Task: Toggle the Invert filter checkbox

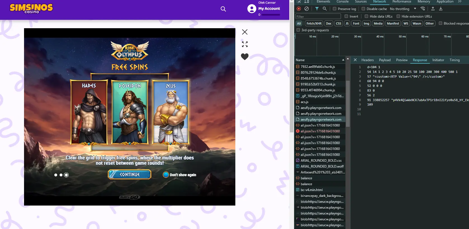Action: 346,16
